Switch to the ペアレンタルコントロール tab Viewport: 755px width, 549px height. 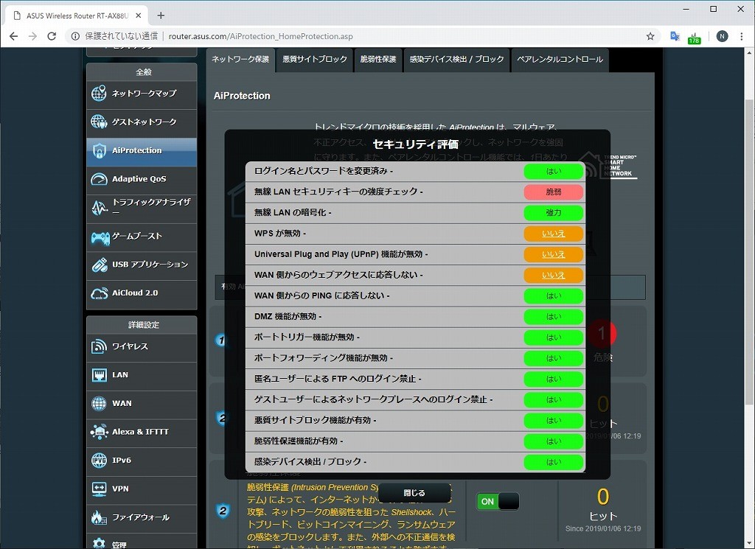[560, 60]
